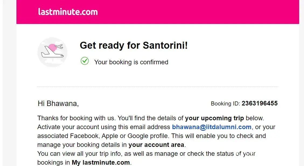Select the "your account area" bold text
Viewport: 304px width, 166px height.
(x=156, y=145)
